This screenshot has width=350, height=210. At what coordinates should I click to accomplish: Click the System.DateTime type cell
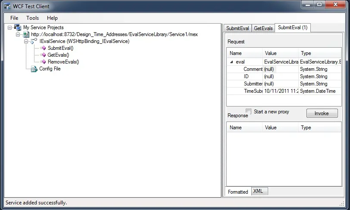pyautogui.click(x=320, y=91)
